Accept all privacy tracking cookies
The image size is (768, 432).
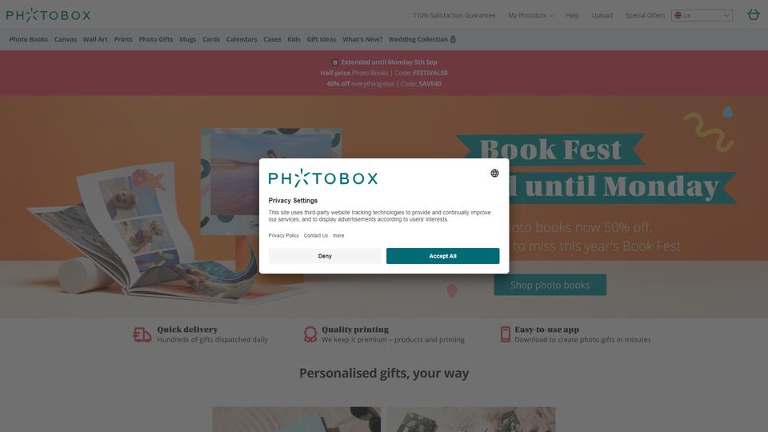click(x=442, y=256)
